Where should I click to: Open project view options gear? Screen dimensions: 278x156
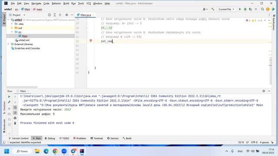(x=66, y=15)
